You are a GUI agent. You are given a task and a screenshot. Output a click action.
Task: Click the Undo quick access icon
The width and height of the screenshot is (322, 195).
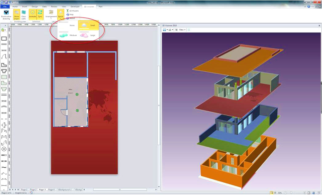tap(10, 2)
